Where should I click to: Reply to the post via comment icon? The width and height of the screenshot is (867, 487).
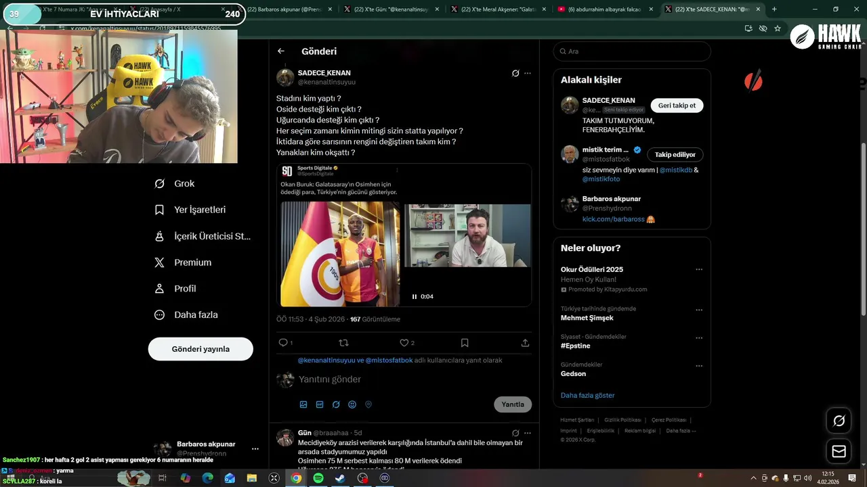pyautogui.click(x=284, y=343)
